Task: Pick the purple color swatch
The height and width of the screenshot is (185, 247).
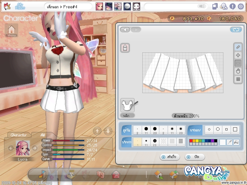Action: [x=212, y=141]
